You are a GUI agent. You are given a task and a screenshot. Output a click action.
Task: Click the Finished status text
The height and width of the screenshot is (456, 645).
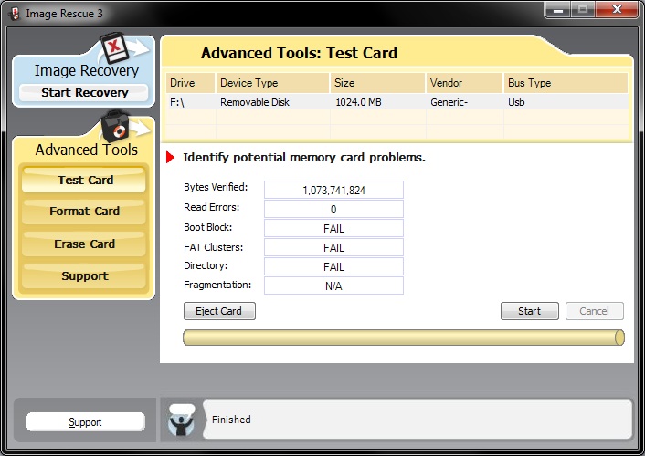coord(231,420)
